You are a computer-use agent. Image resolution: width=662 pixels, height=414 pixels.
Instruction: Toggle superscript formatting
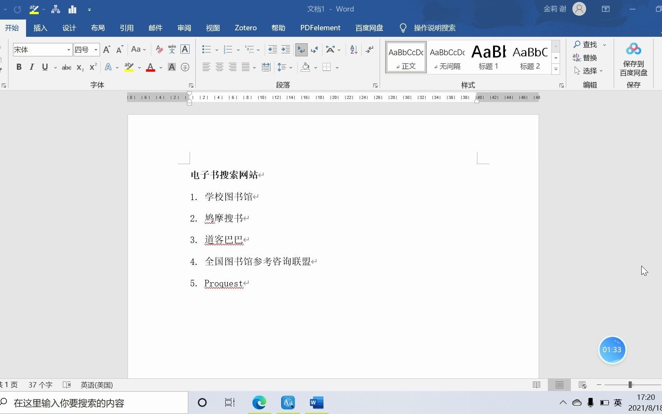93,67
